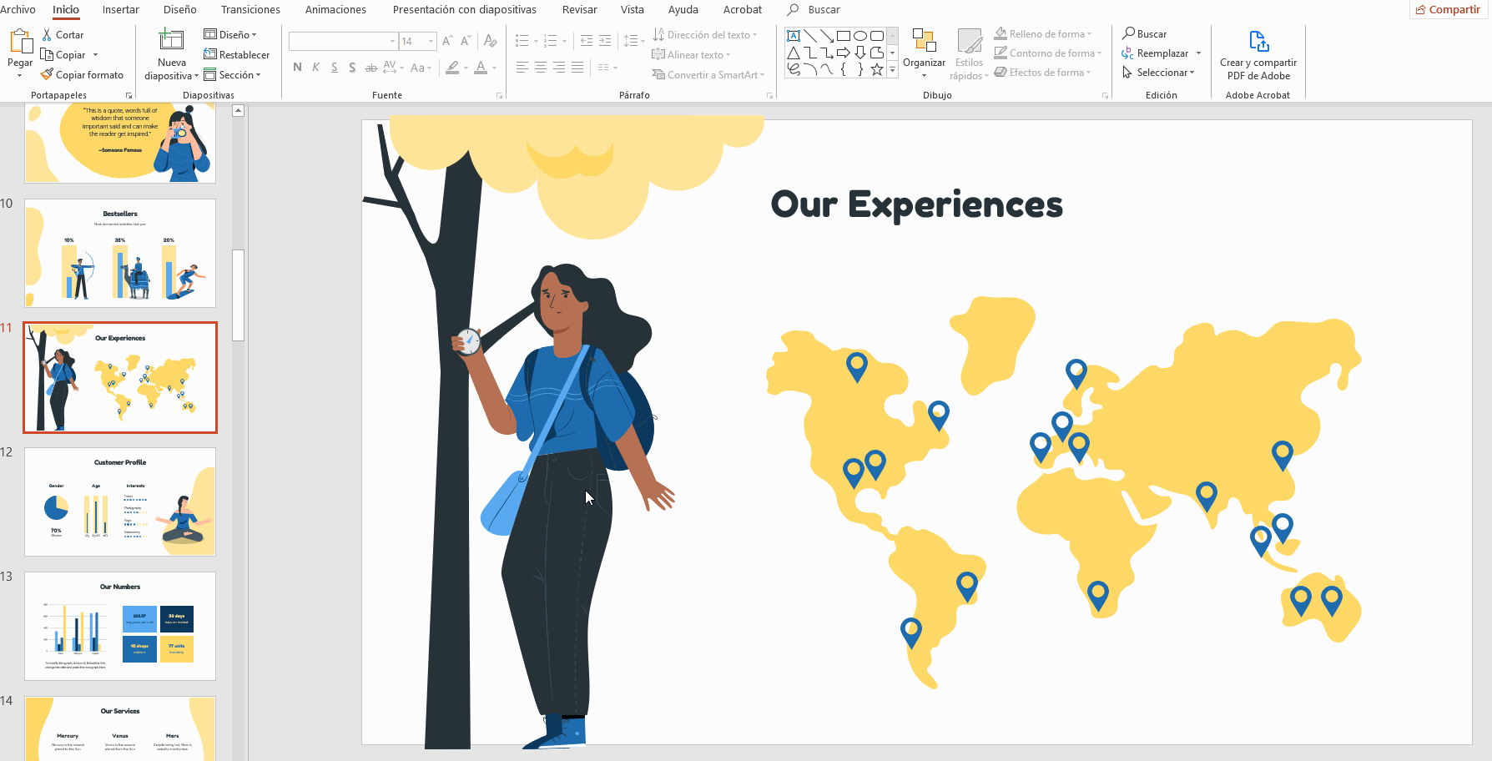The height and width of the screenshot is (761, 1492).
Task: Click the Our Experiences title text
Action: point(916,204)
